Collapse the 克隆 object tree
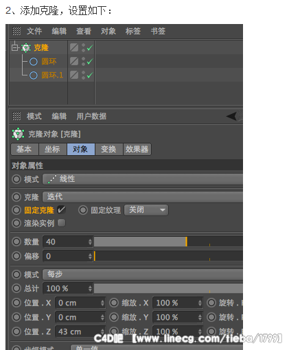This screenshot has height=350, width=300. 15,47
